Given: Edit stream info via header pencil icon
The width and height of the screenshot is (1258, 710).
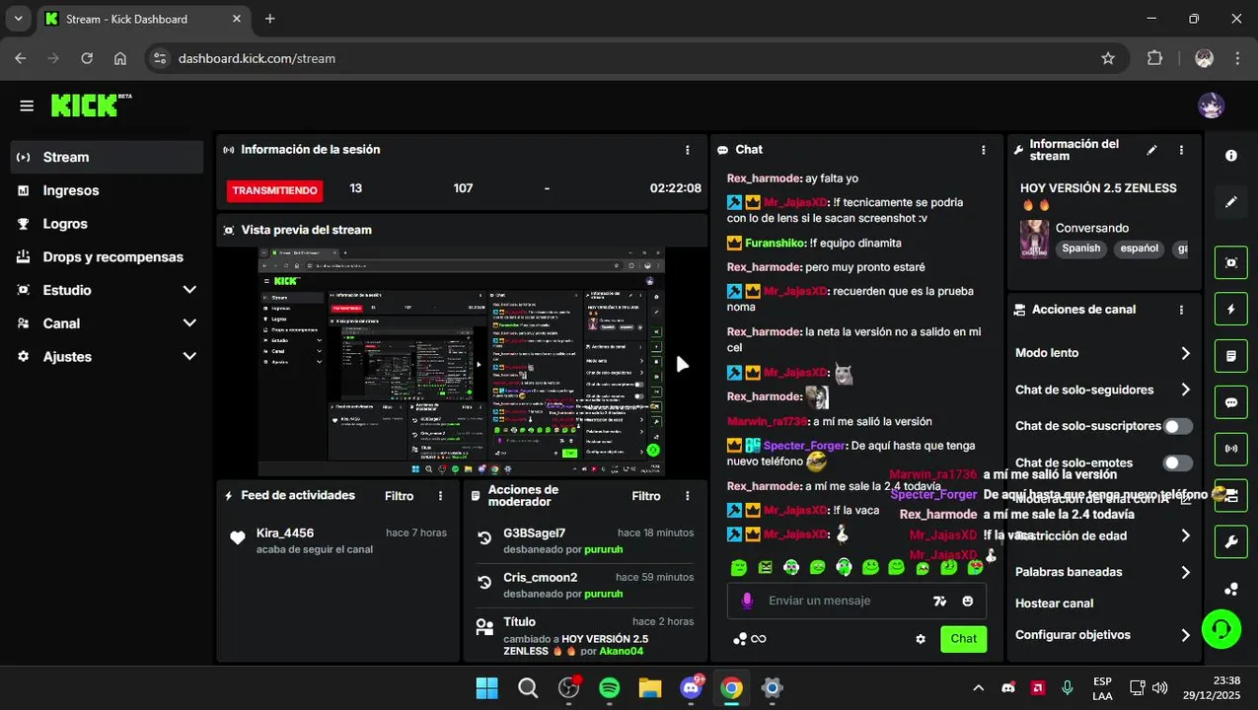Looking at the screenshot, I should pyautogui.click(x=1151, y=150).
